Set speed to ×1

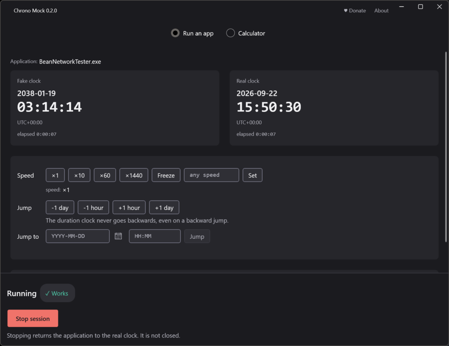point(55,175)
